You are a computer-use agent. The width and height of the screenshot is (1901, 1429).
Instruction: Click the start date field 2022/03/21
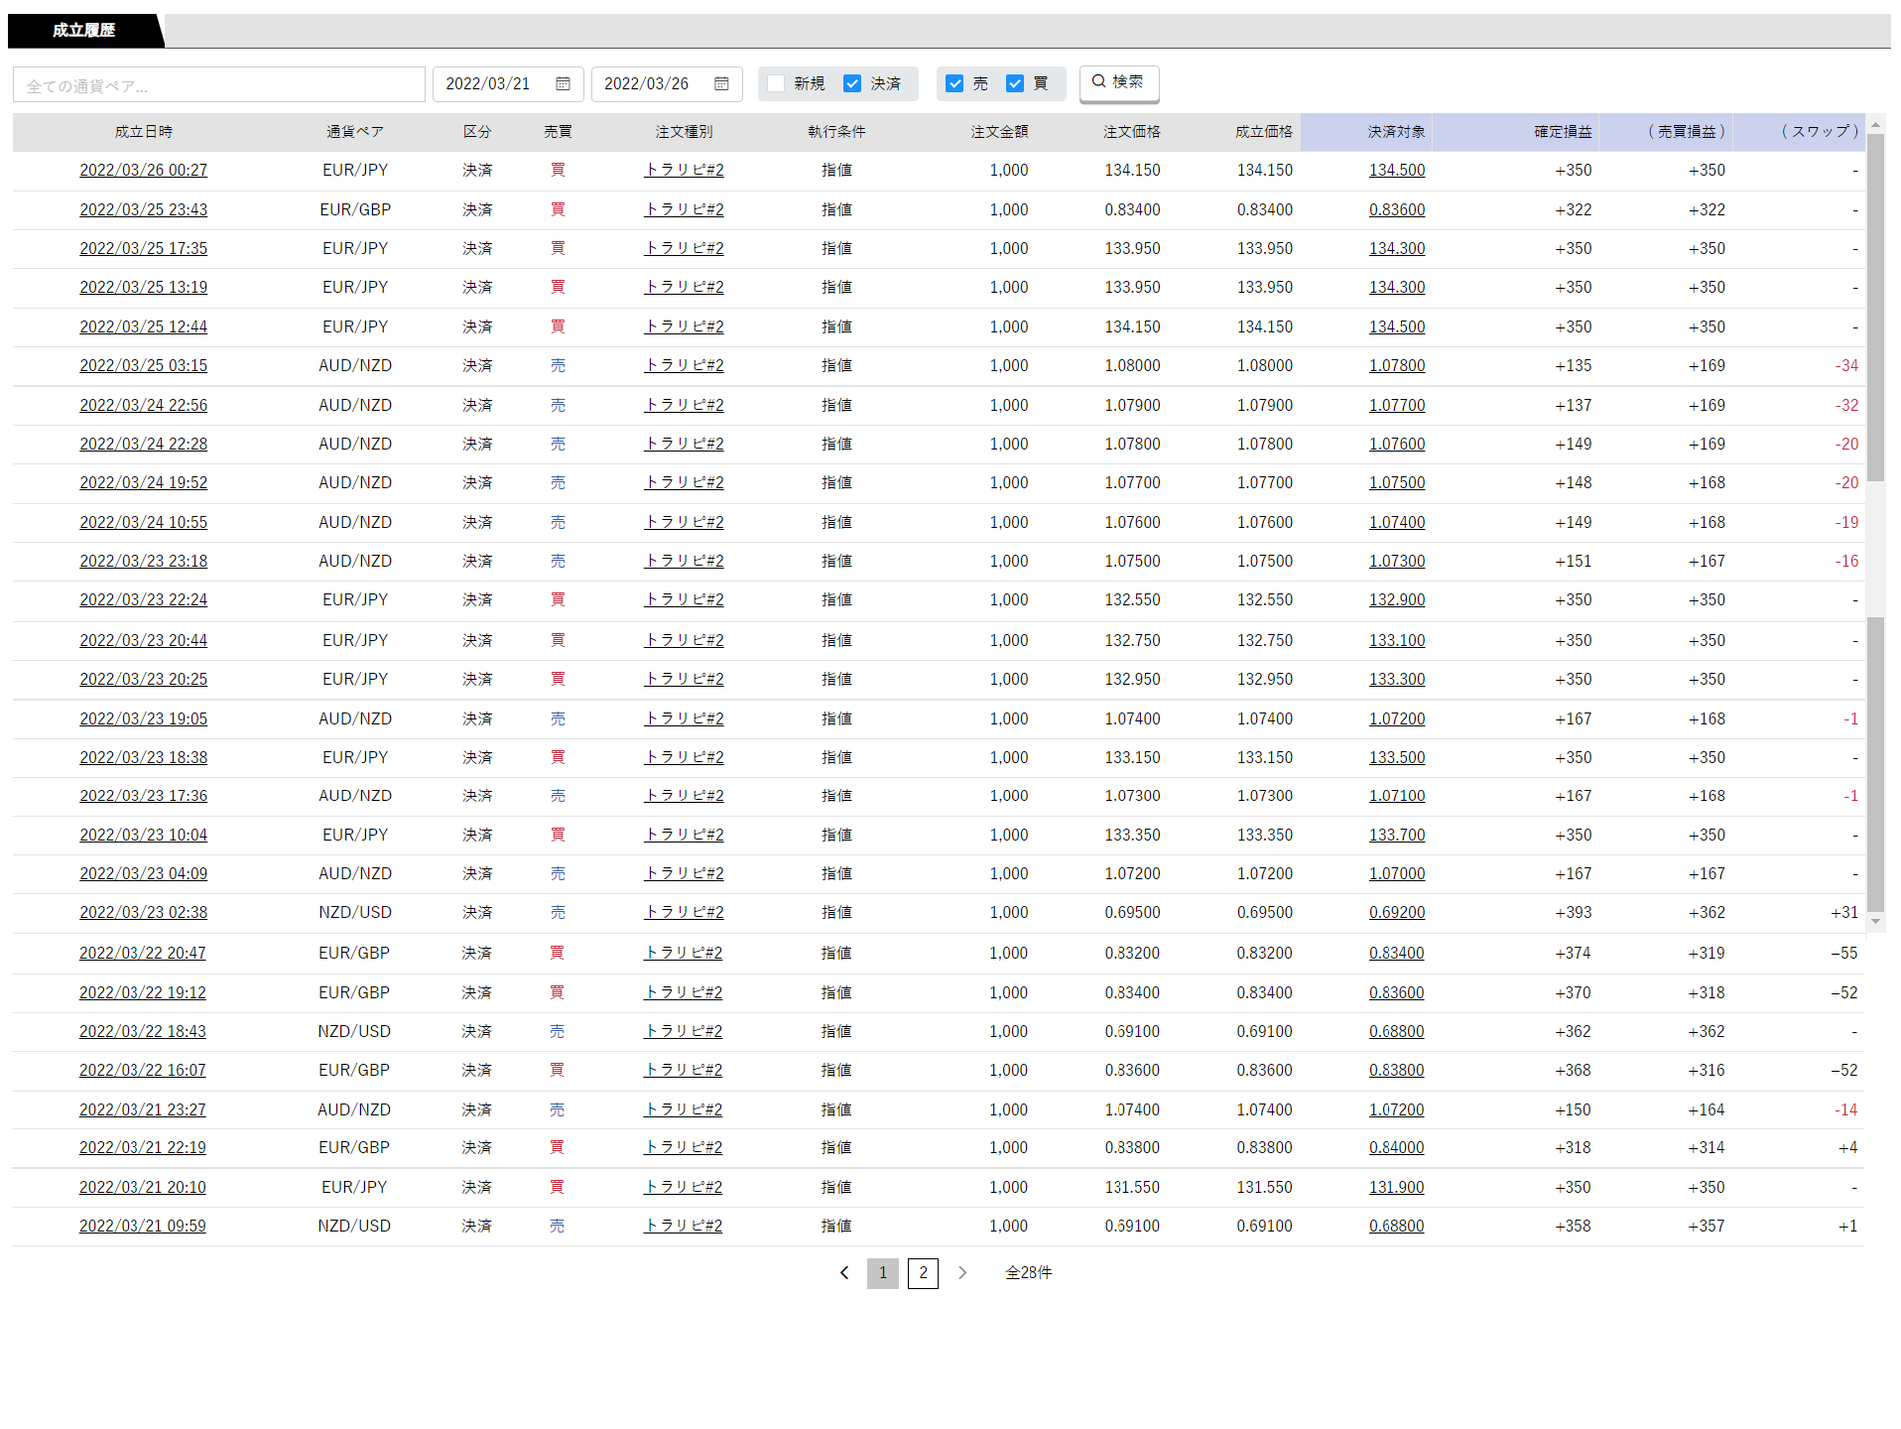point(508,84)
